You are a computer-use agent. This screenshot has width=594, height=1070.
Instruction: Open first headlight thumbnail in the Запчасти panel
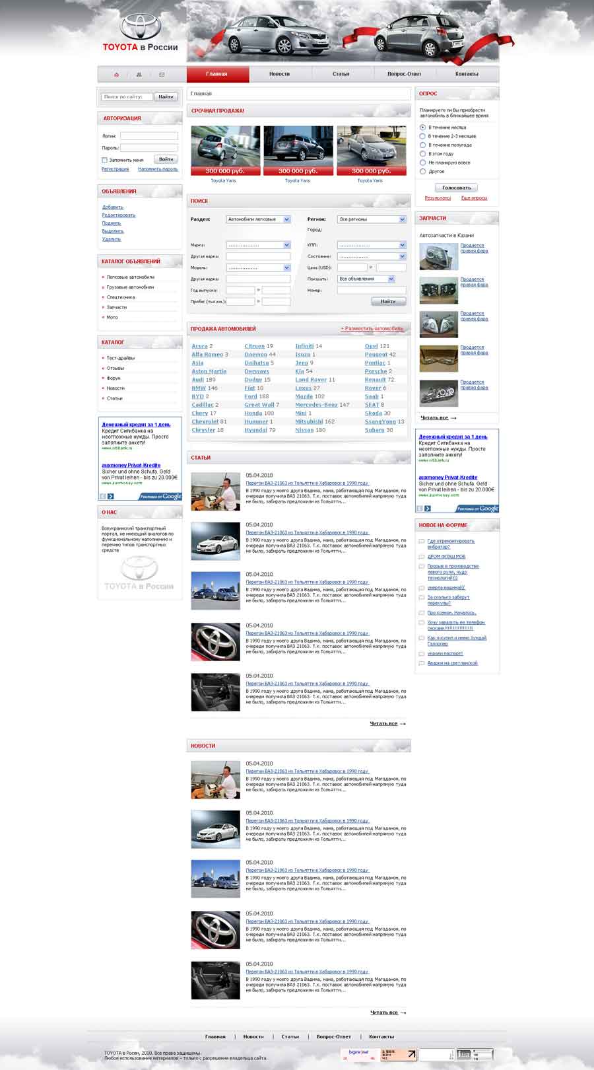[x=438, y=256]
